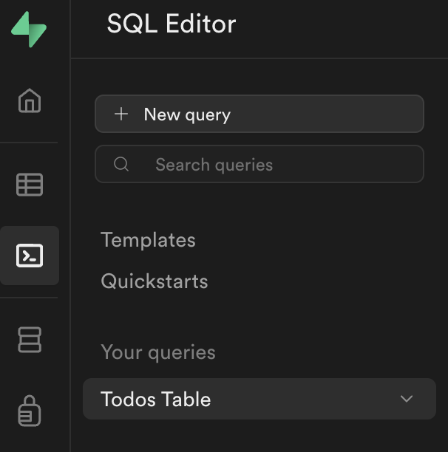Click the plus icon beside New query
This screenshot has height=452, width=448.
tap(121, 114)
